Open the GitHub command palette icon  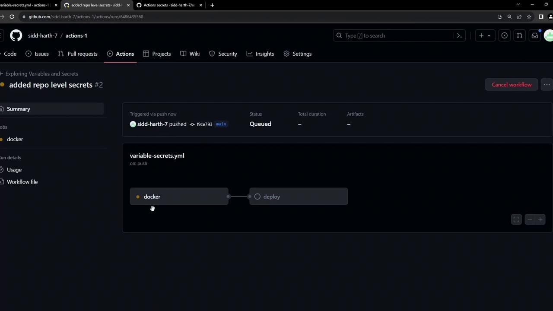(x=460, y=35)
